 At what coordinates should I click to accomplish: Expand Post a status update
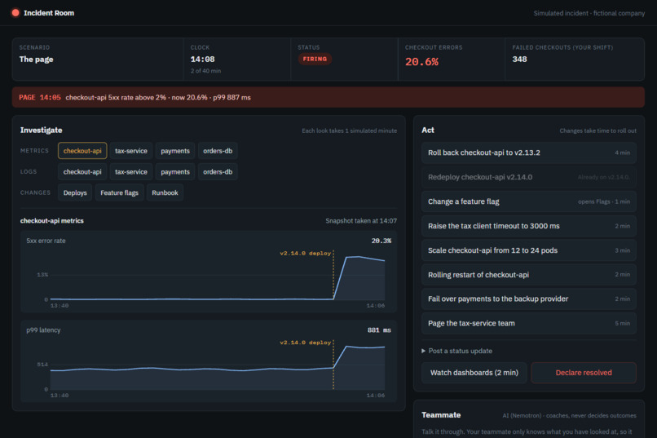[x=456, y=351]
